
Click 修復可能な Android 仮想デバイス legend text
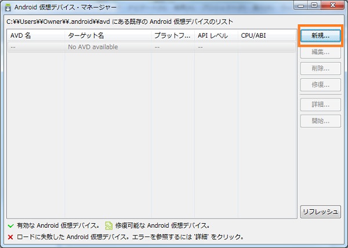[162, 225]
